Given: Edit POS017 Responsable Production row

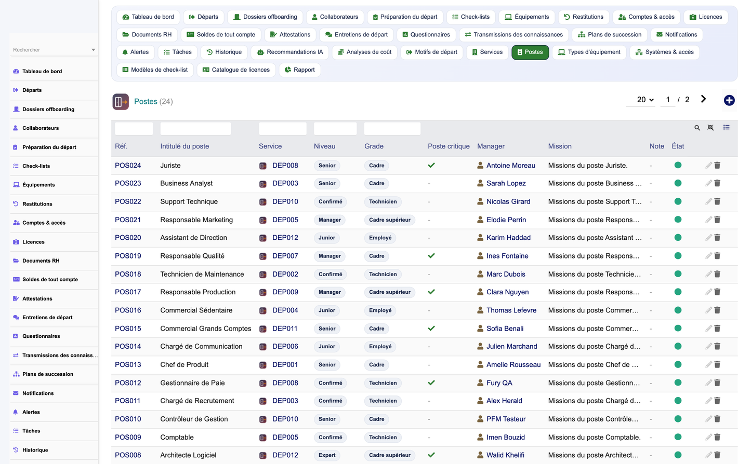Looking at the screenshot, I should (708, 292).
